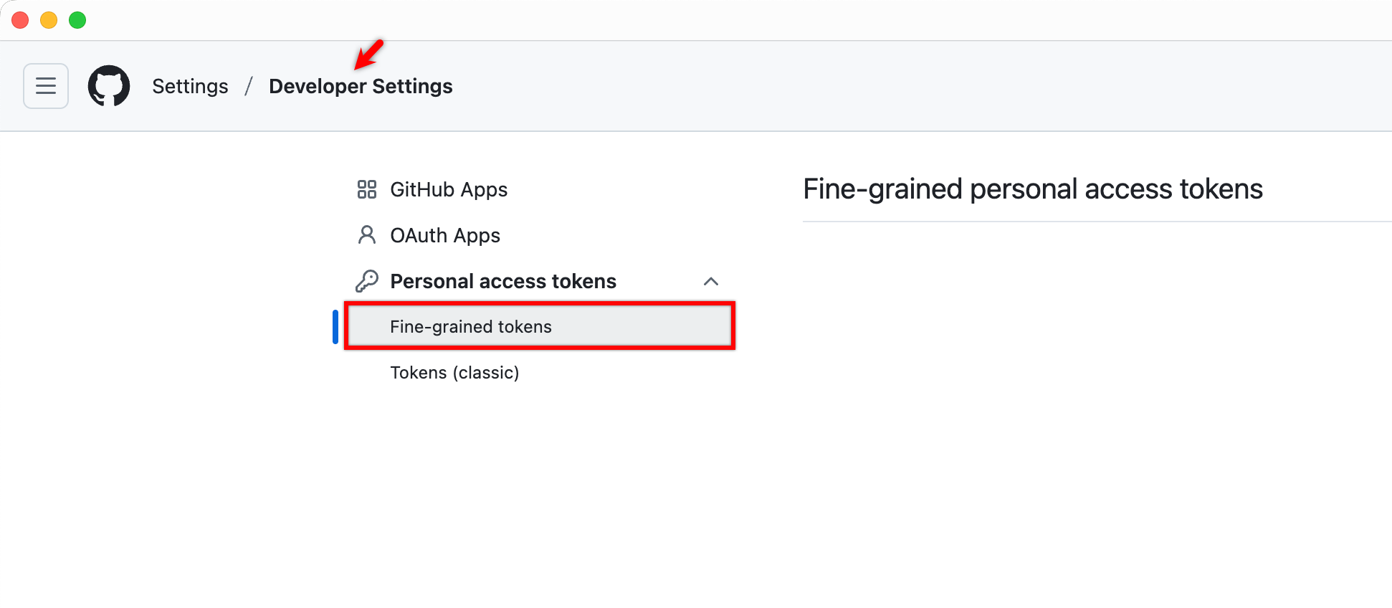Click the chevron beside Personal access tokens
The height and width of the screenshot is (608, 1392).
pyautogui.click(x=711, y=281)
